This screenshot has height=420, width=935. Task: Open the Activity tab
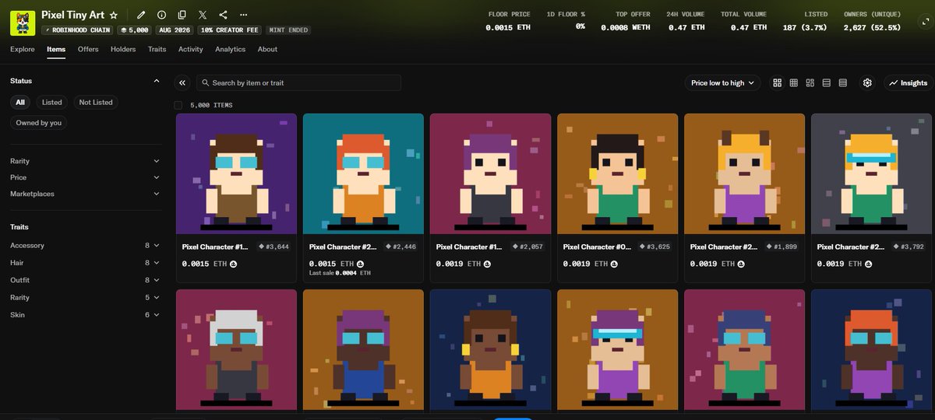tap(191, 49)
